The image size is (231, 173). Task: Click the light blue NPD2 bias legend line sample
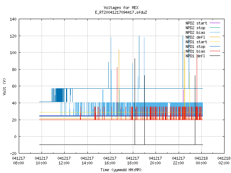pyautogui.click(x=215, y=32)
